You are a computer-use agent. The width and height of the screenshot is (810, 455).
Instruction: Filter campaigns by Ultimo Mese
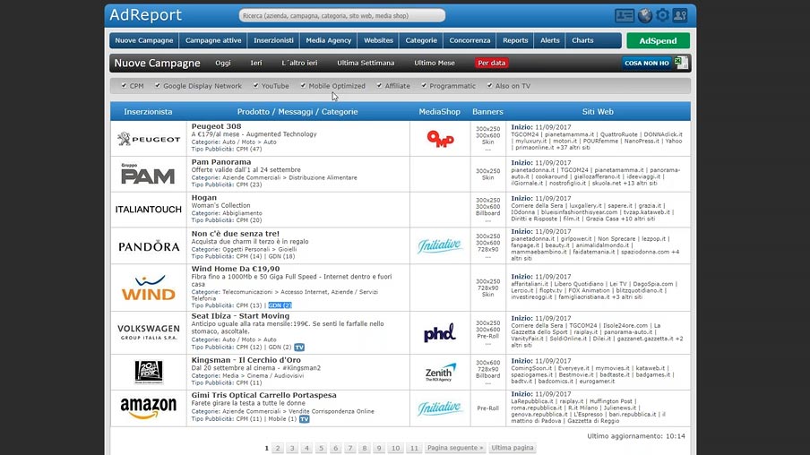pyautogui.click(x=435, y=63)
